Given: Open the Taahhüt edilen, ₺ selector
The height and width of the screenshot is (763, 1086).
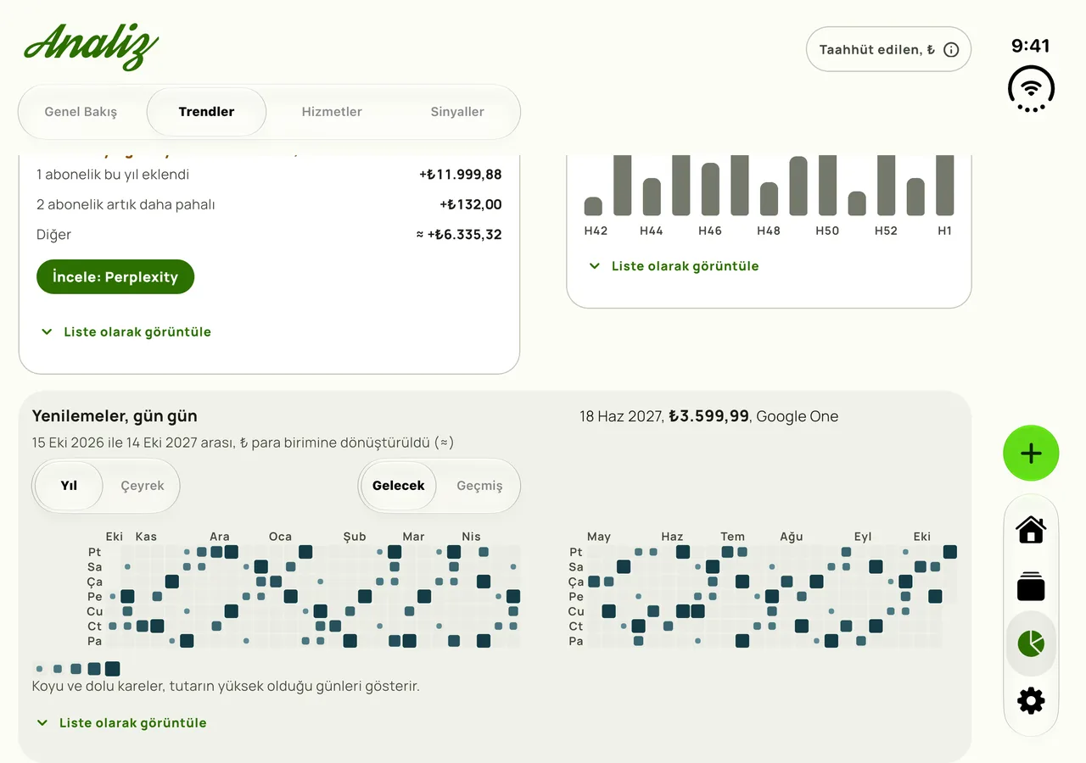Looking at the screenshot, I should [888, 50].
